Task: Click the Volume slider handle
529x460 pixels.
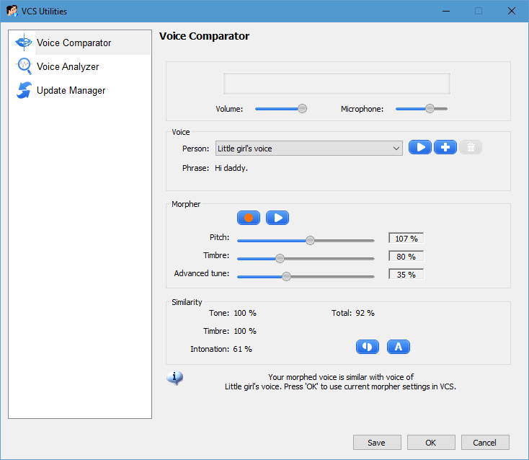Action: coord(303,109)
